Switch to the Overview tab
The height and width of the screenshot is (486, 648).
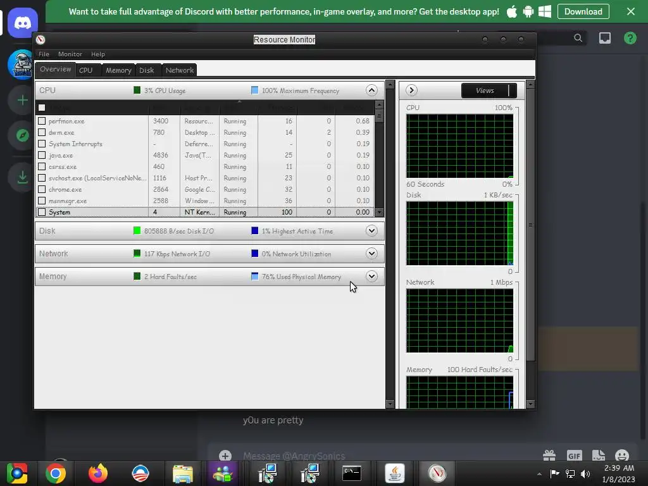tap(56, 70)
